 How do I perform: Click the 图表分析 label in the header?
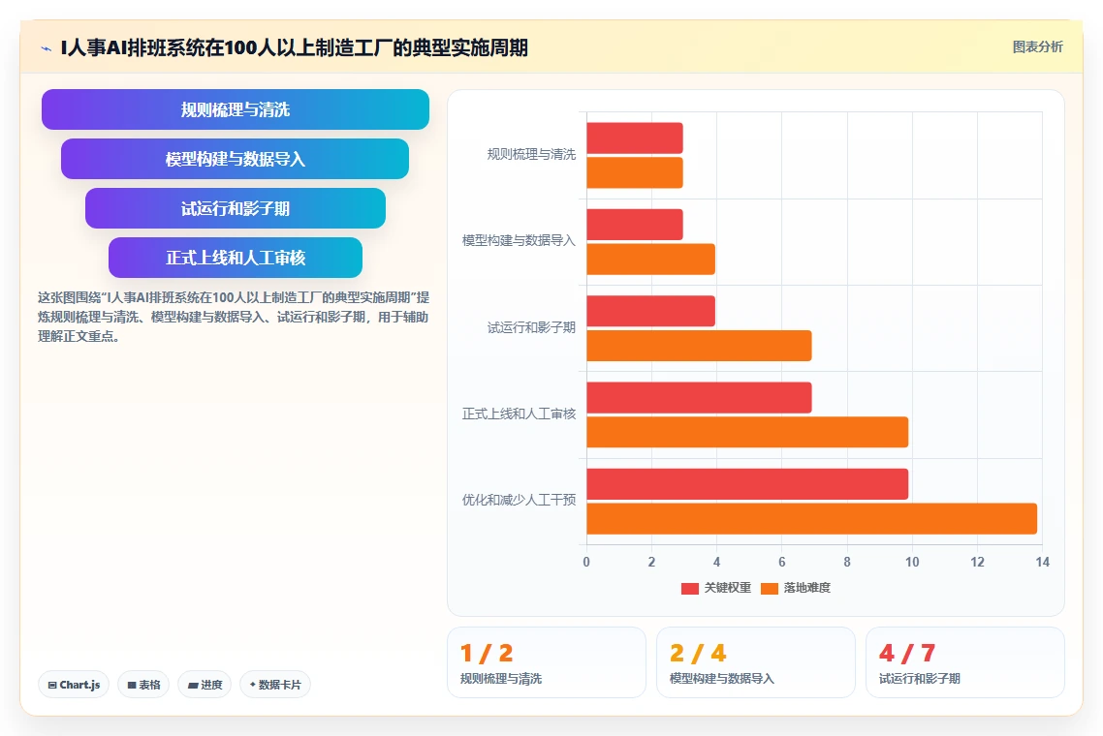point(1038,47)
